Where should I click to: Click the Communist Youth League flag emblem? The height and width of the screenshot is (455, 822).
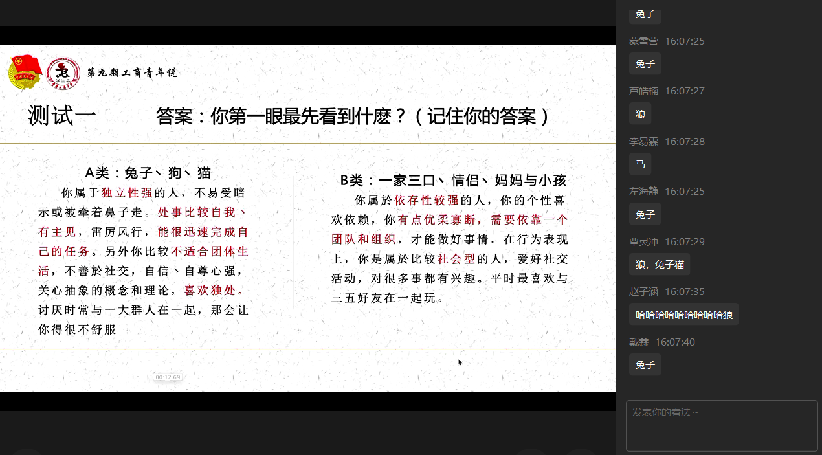(25, 72)
